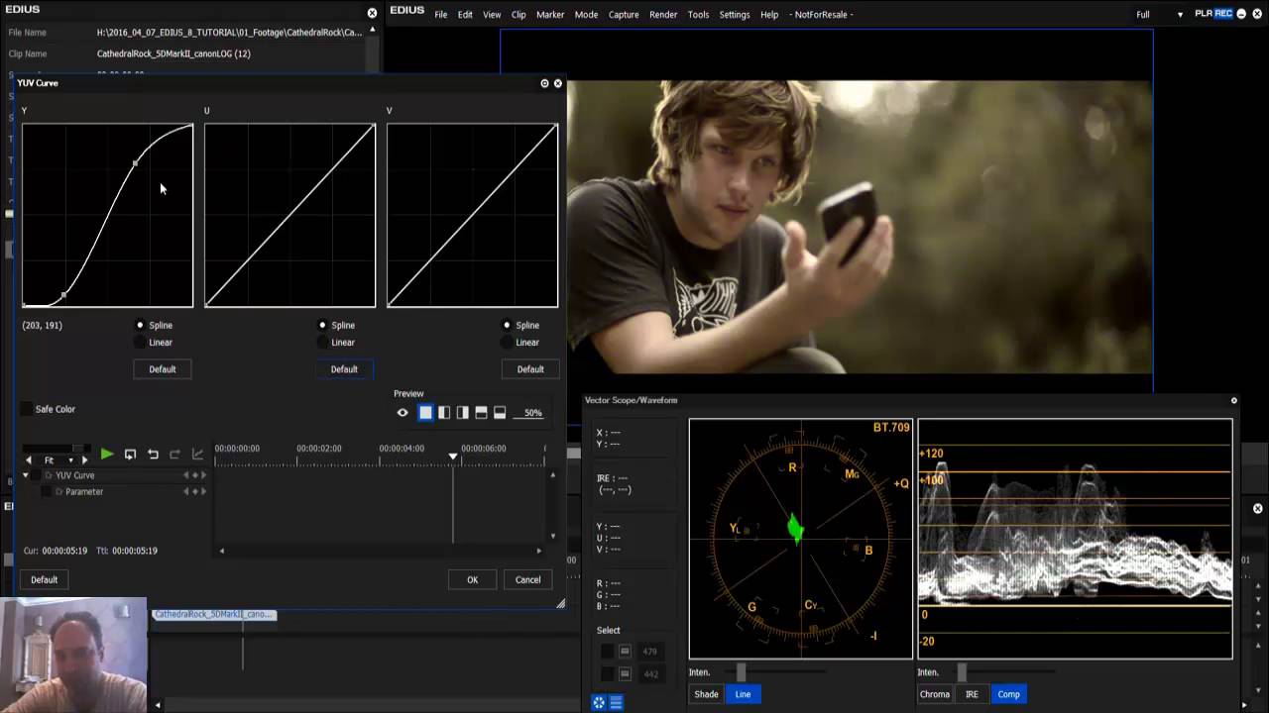
Task: Select Linear for the Y curve
Action: click(140, 343)
